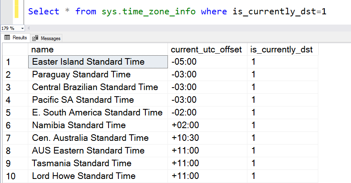Switch to the Results tab
The image size is (351, 183).
16,38
